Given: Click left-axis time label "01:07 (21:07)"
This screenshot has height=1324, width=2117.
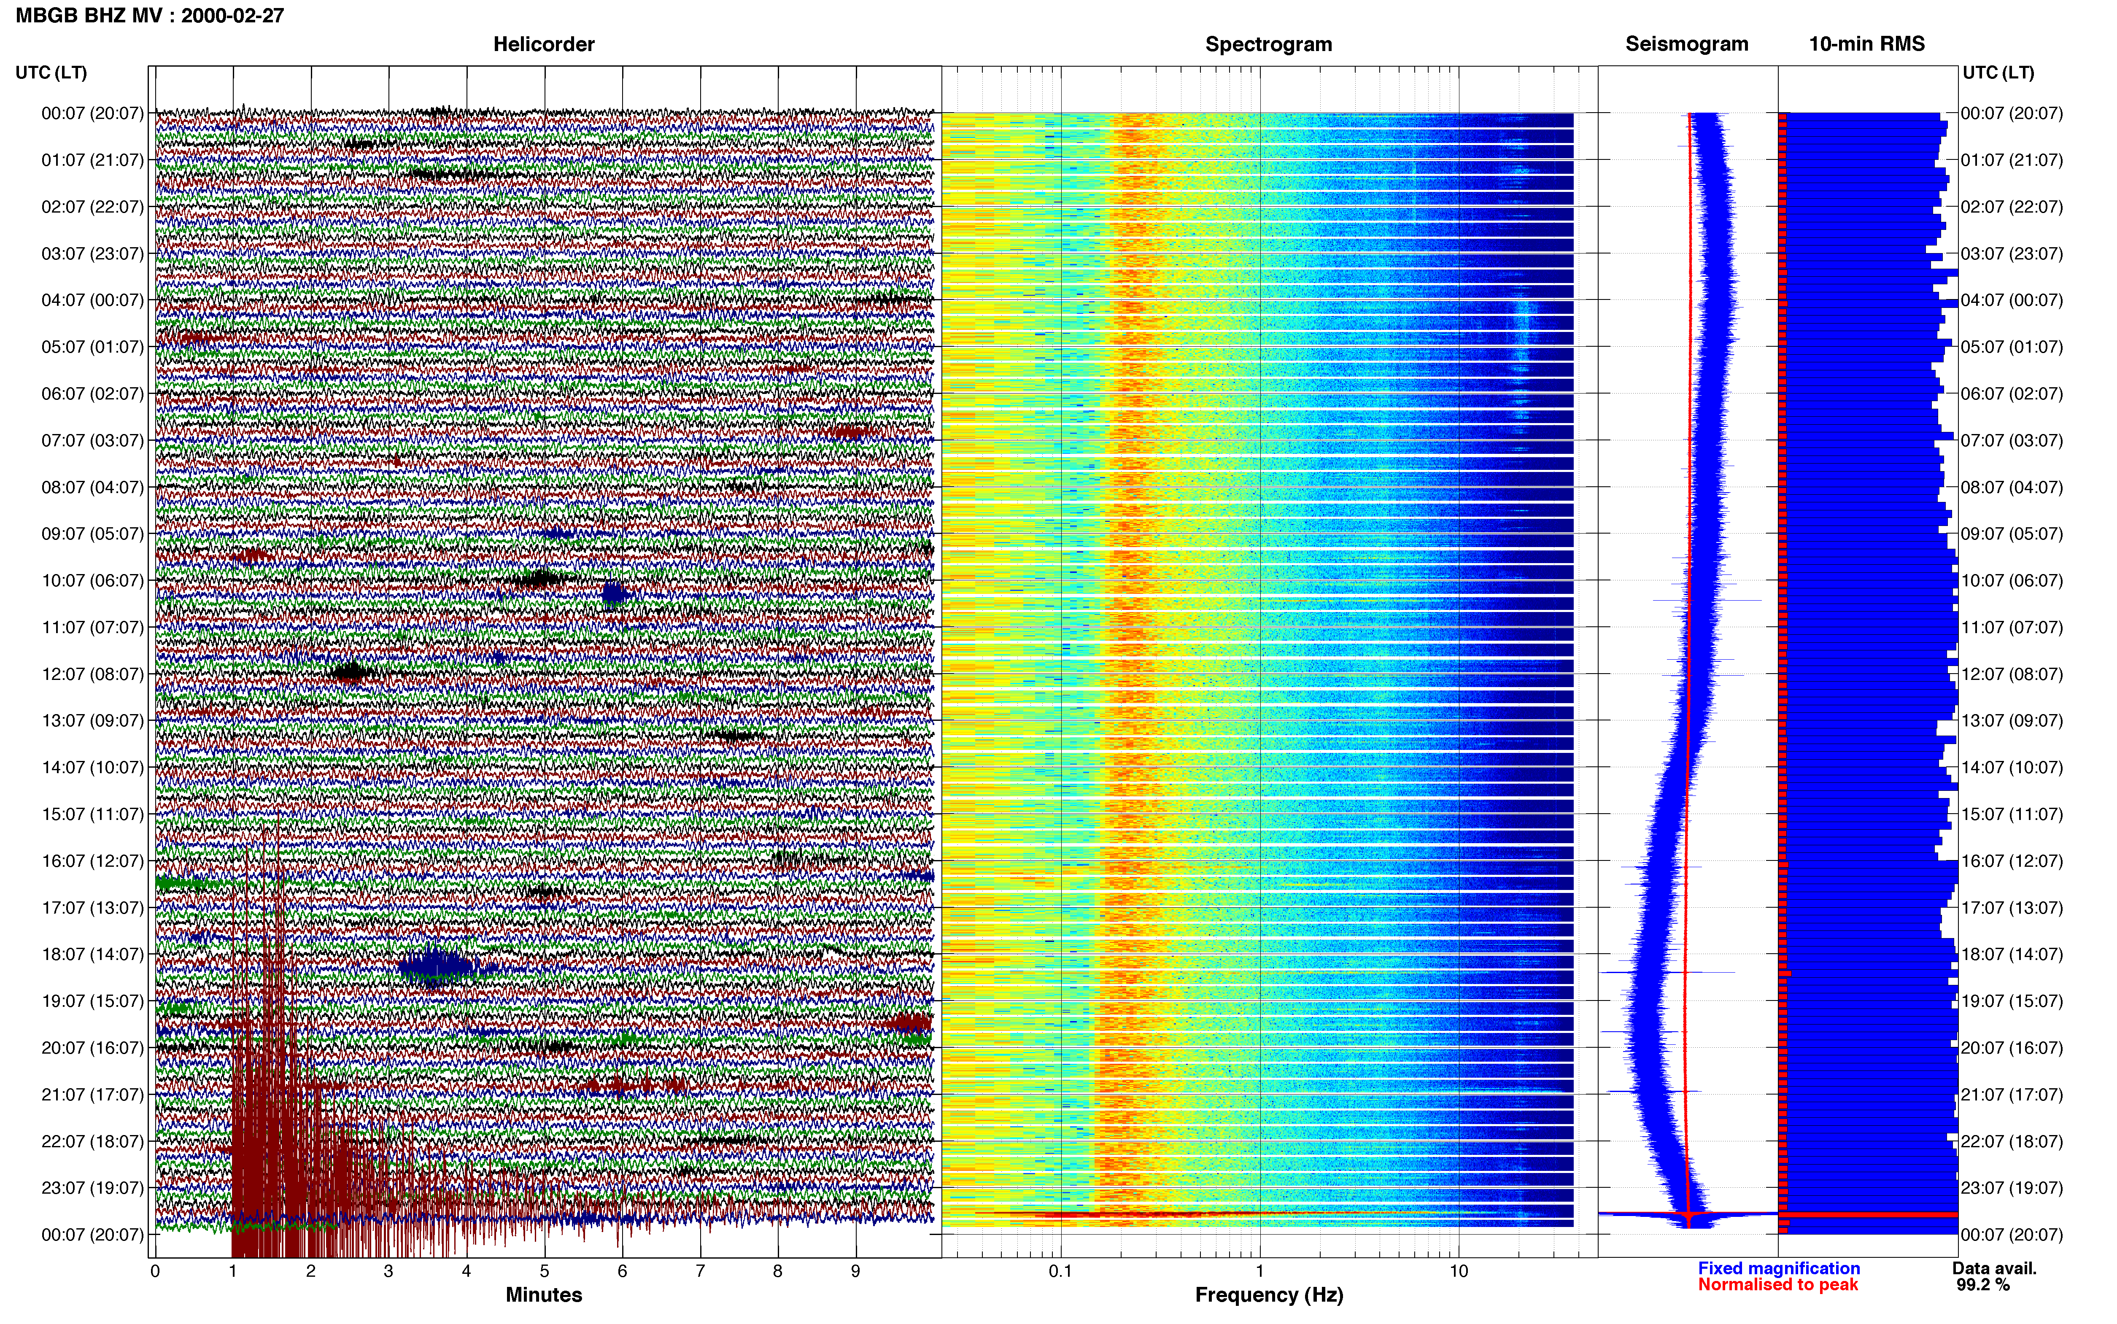Looking at the screenshot, I should coord(93,160).
